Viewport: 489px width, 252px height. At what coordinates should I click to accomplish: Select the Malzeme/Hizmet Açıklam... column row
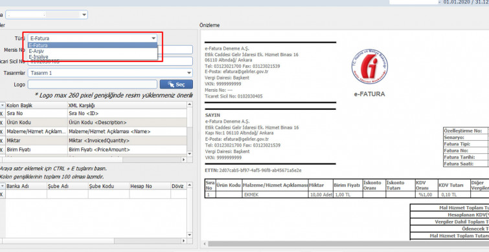pyautogui.click(x=36, y=132)
